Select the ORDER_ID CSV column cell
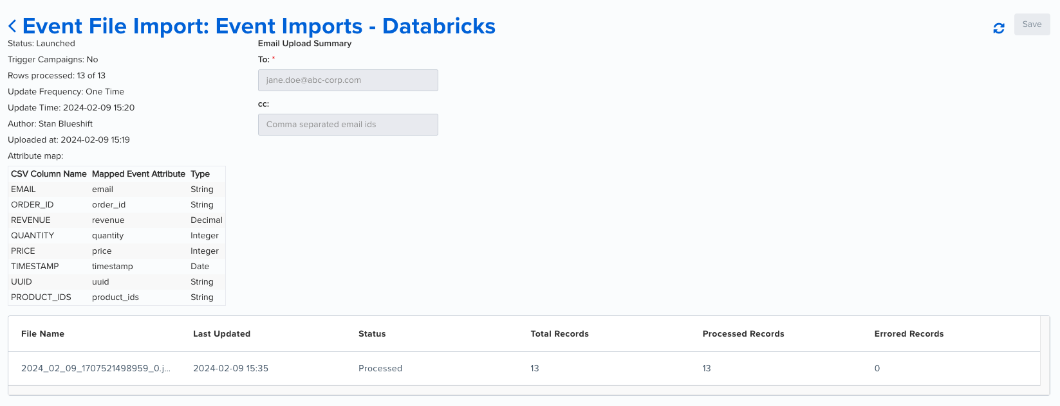 point(32,205)
